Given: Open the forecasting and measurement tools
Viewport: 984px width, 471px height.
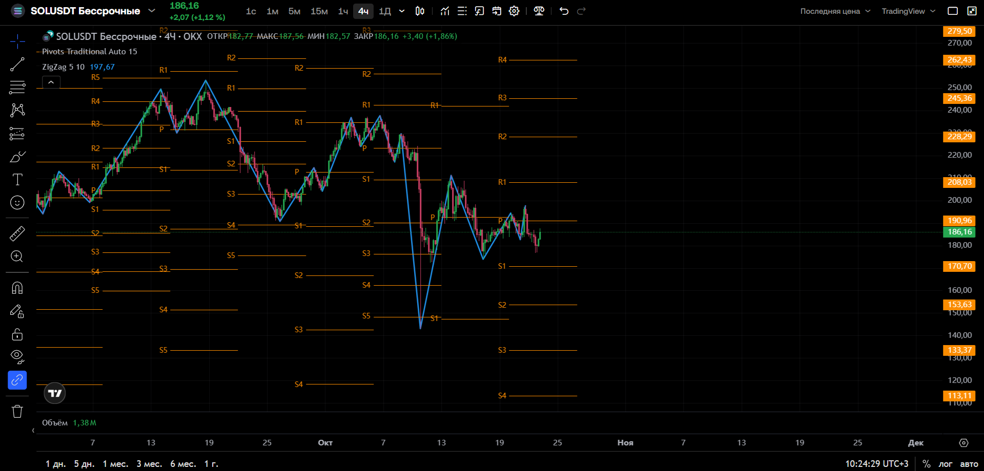Looking at the screenshot, I should 17,134.
